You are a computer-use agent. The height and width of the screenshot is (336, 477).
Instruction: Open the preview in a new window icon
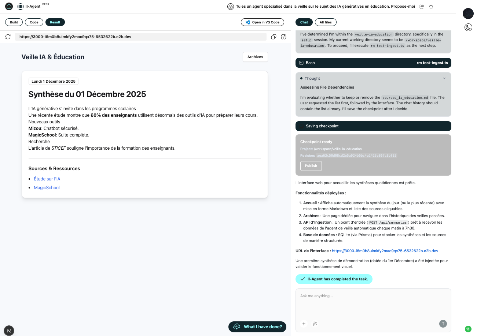click(x=283, y=37)
